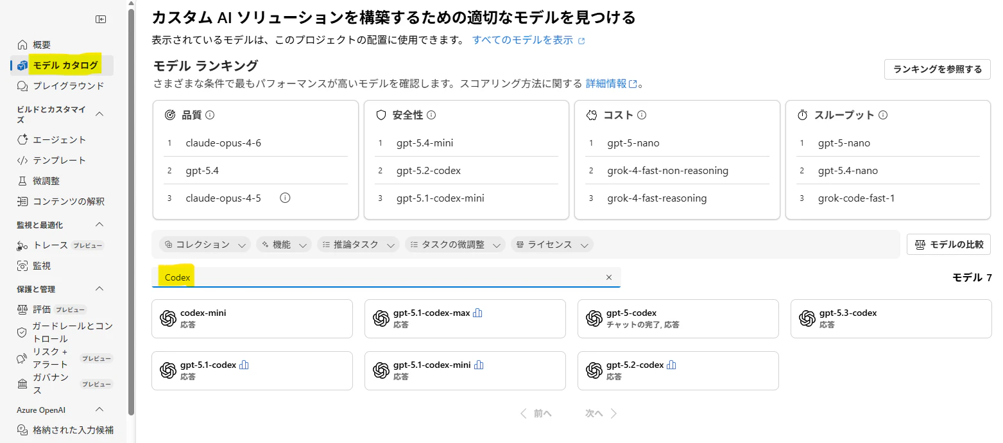
Task: Select claude-opus-4-6 in the 品質 ranking
Action: (223, 143)
